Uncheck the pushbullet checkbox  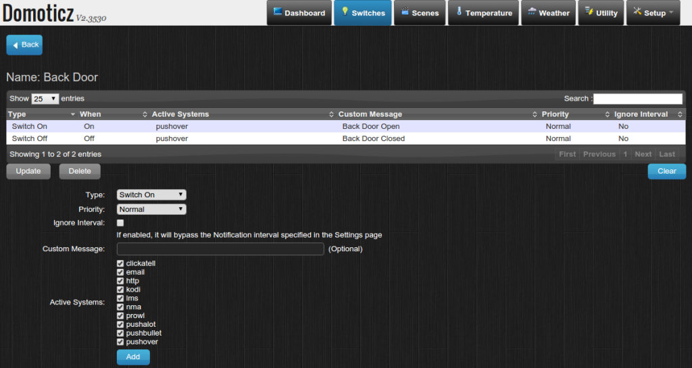tap(120, 333)
